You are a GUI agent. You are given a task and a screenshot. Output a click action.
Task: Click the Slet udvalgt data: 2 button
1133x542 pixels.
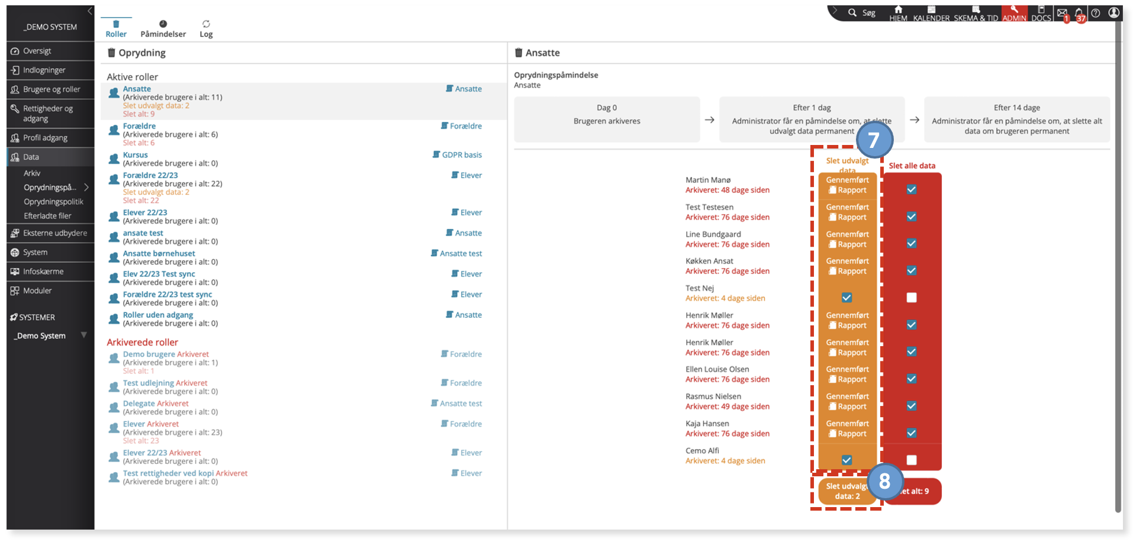click(848, 491)
